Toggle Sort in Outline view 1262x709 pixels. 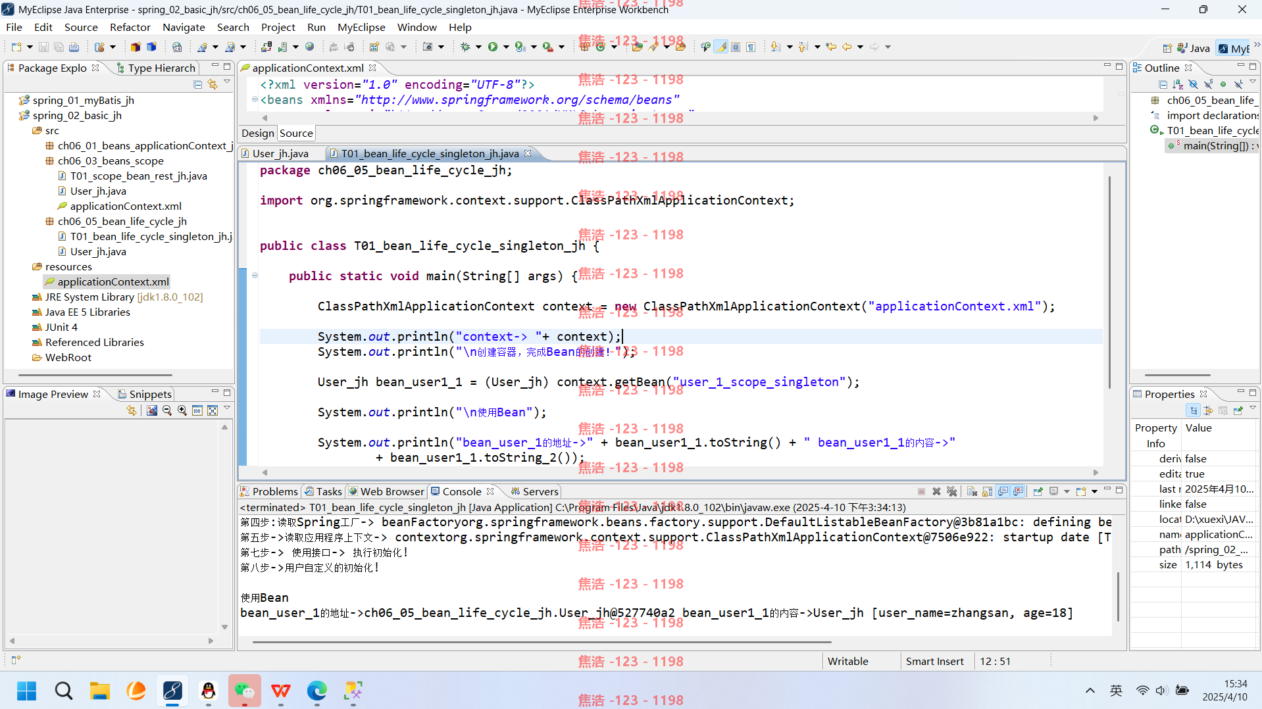(1178, 84)
